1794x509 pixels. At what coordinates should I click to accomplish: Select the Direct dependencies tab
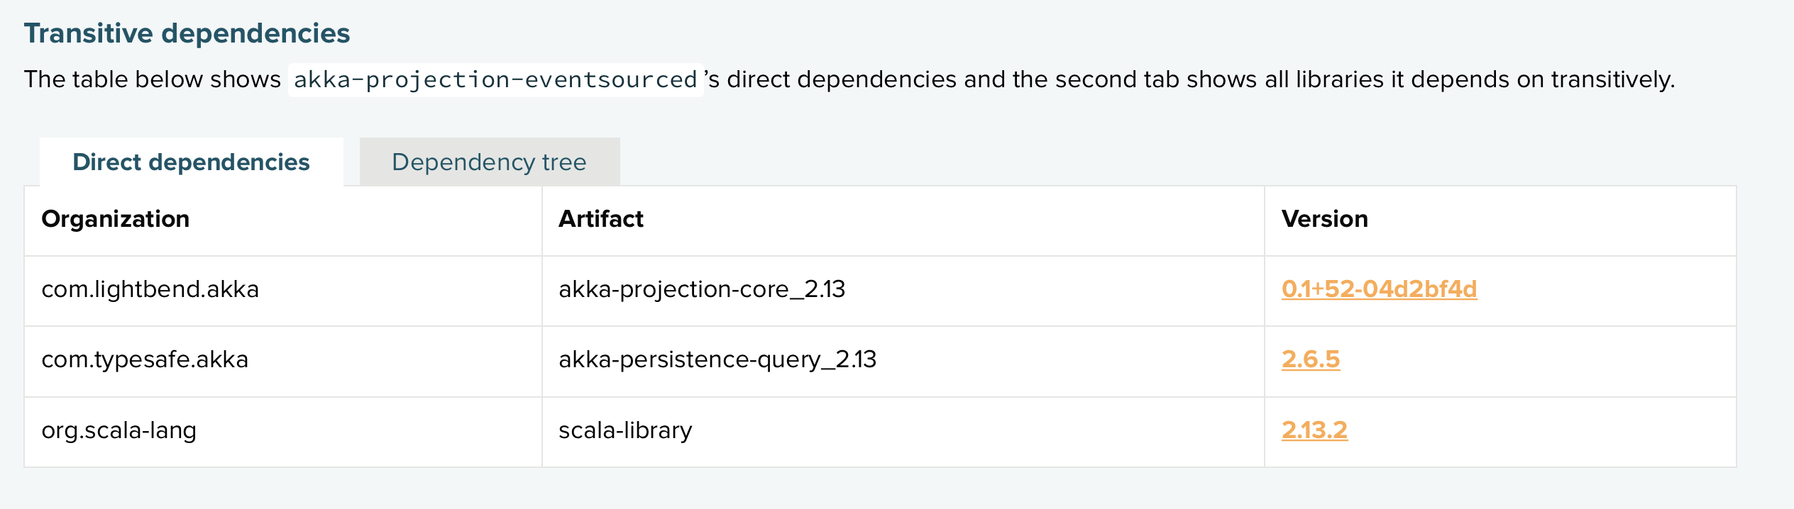pyautogui.click(x=192, y=162)
